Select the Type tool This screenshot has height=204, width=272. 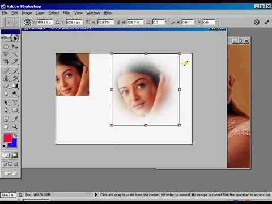tap(15, 103)
